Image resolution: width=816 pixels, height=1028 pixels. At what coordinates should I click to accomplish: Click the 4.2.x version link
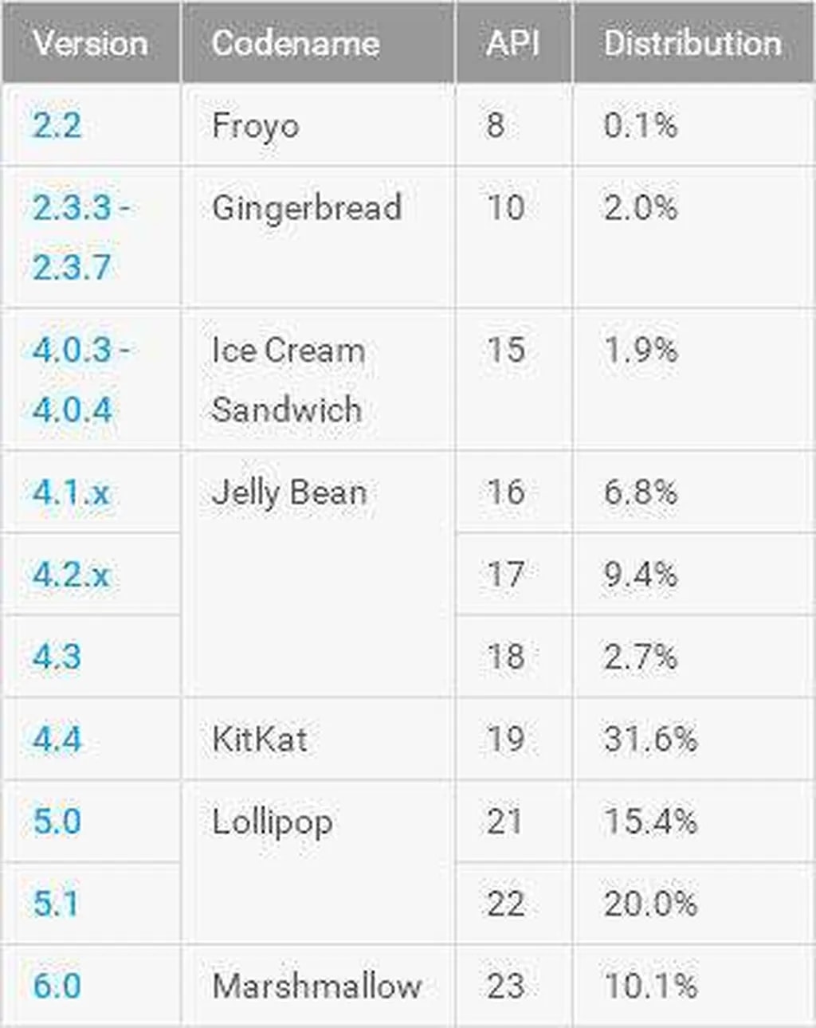(x=71, y=575)
